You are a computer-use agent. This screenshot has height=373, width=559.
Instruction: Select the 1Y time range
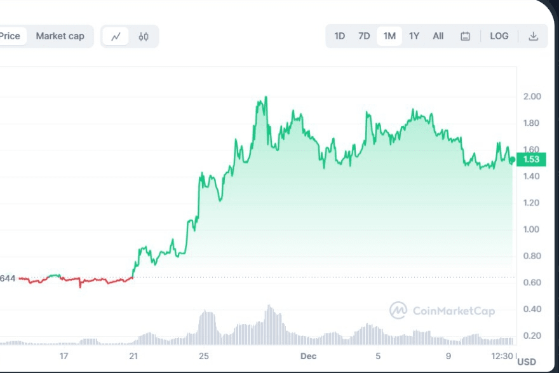coord(414,36)
